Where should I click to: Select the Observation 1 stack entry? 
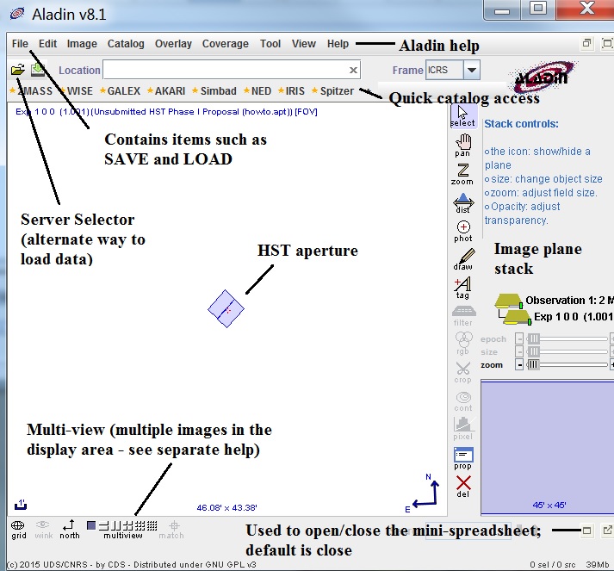tap(569, 301)
